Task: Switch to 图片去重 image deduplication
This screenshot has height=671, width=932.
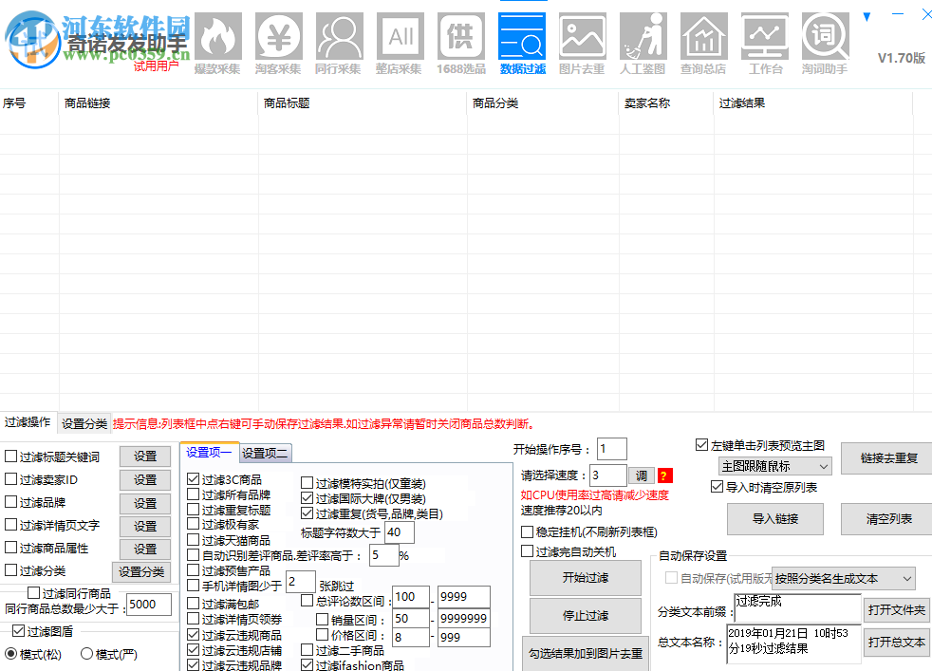Action: click(582, 36)
